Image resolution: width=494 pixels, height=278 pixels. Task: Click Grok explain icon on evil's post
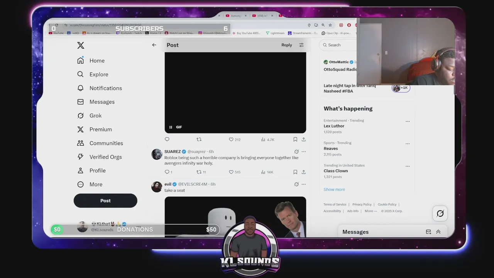(x=296, y=184)
